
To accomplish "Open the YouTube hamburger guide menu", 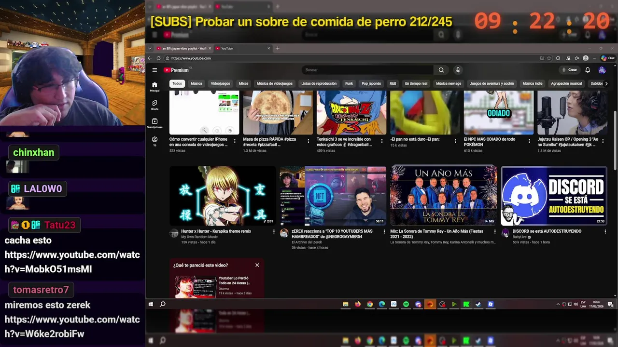I will tap(154, 70).
